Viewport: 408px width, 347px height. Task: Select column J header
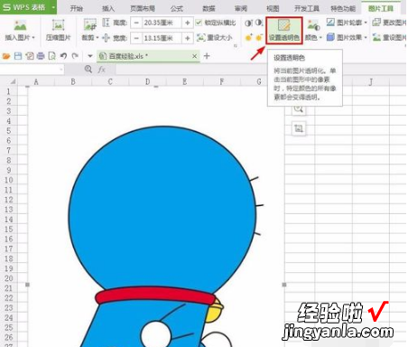[371, 81]
